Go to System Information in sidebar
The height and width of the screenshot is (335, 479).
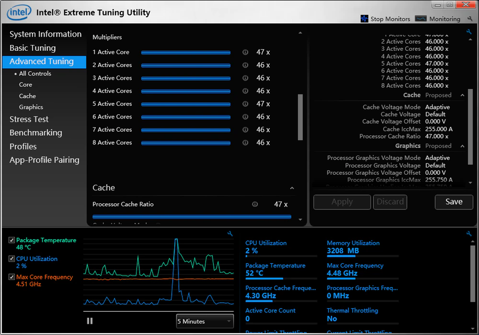tap(45, 34)
